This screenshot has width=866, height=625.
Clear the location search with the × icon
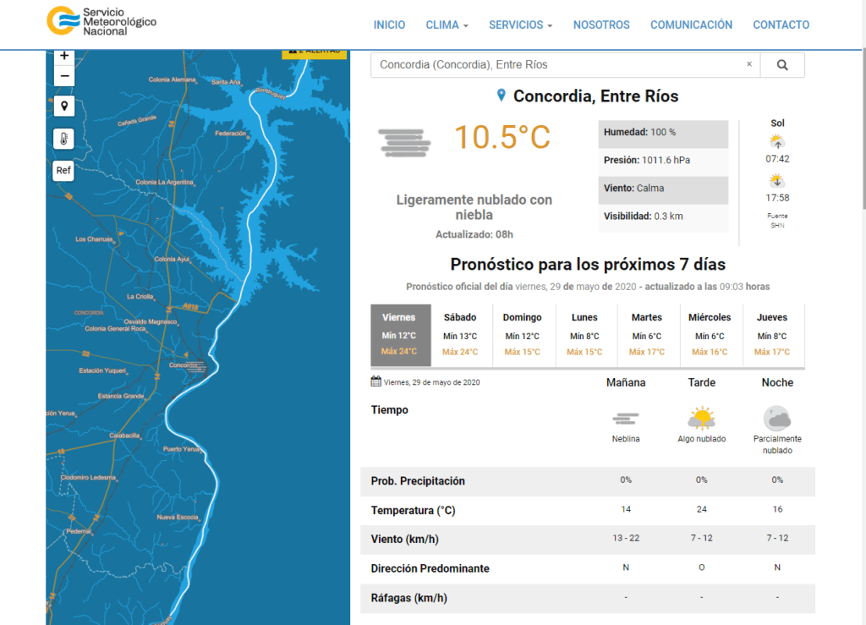click(x=749, y=64)
